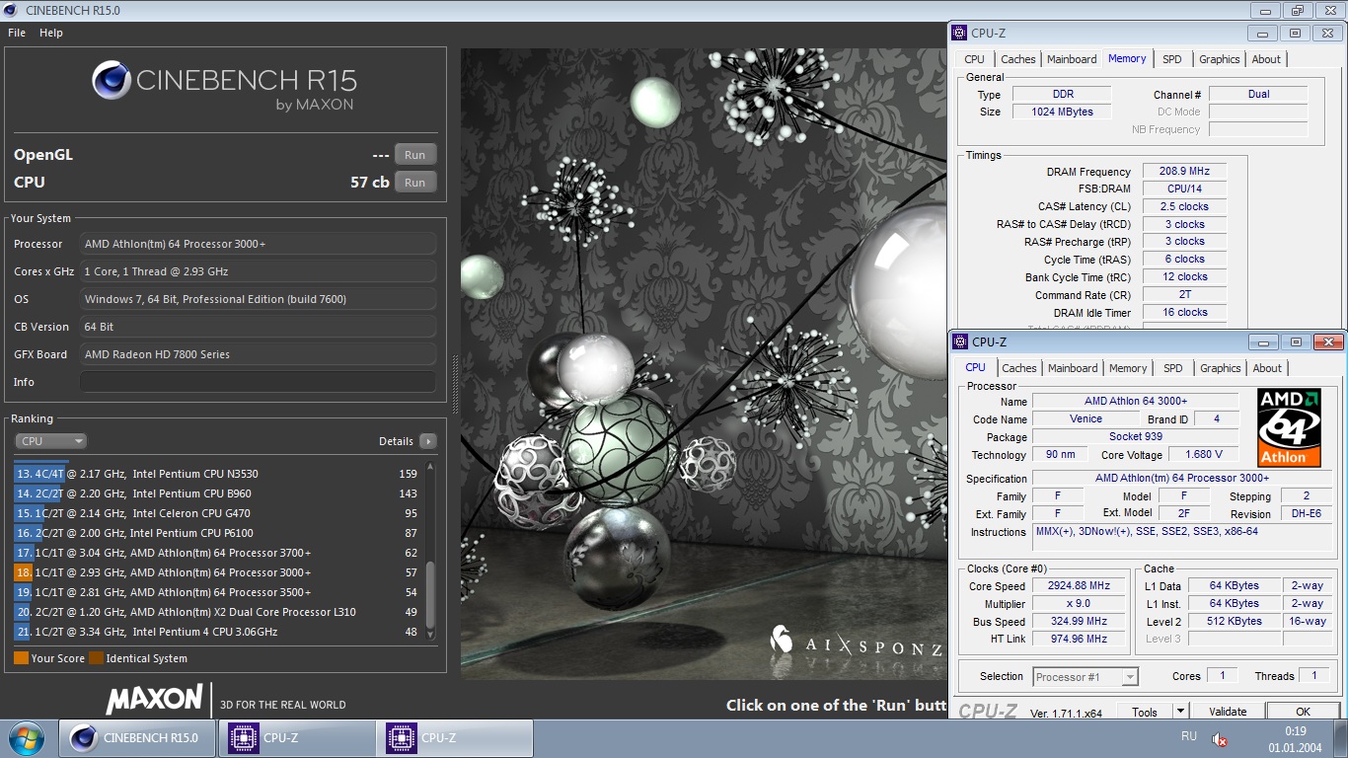
Task: Open Caches tab in lower CPU-Z window
Action: pos(1018,368)
